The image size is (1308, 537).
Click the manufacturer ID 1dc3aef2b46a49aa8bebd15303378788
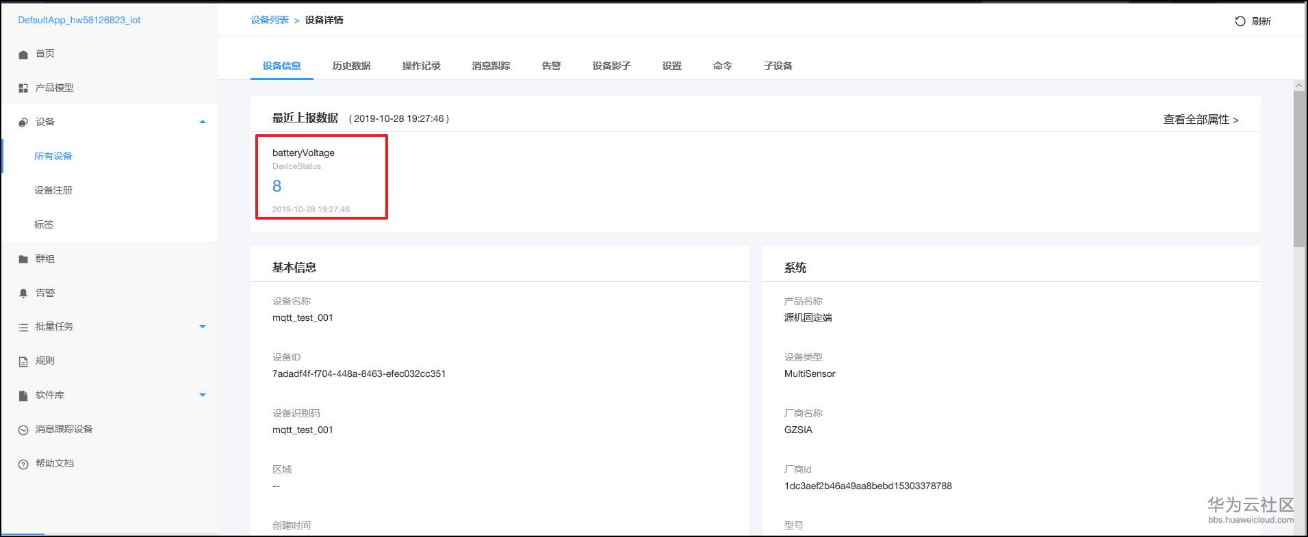868,486
